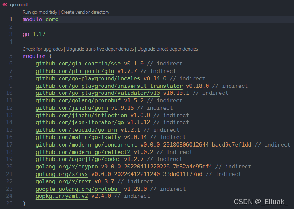Click Upgrade direct dependencies code lens
The width and height of the screenshot is (294, 209).
point(167,49)
